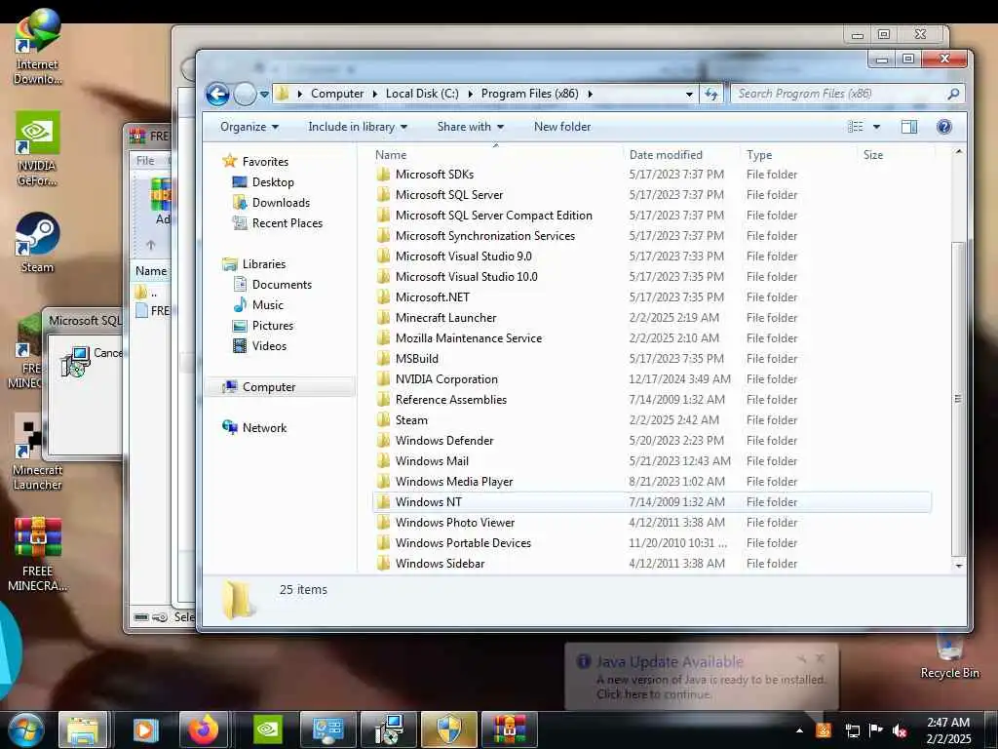998x749 pixels.
Task: Open Downloads in the navigation pane
Action: click(x=281, y=203)
